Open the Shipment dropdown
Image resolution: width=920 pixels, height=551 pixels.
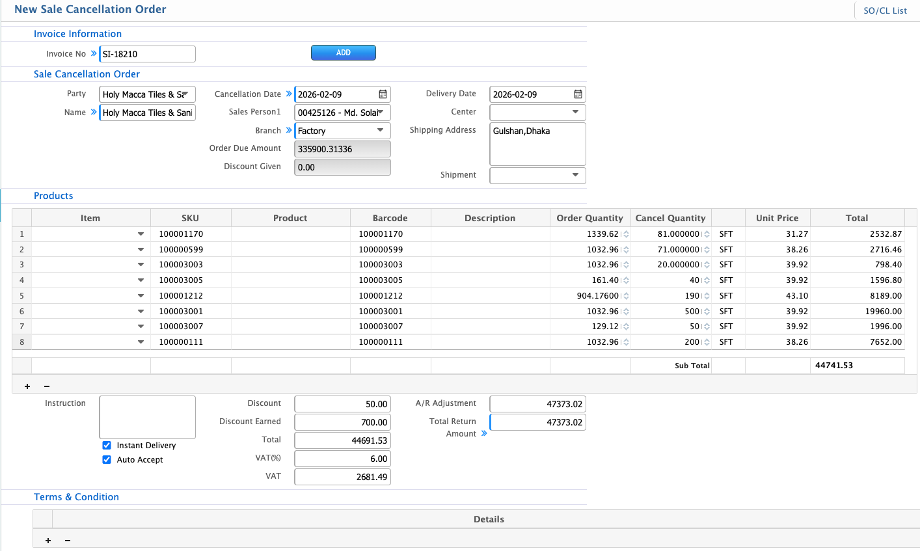click(575, 175)
